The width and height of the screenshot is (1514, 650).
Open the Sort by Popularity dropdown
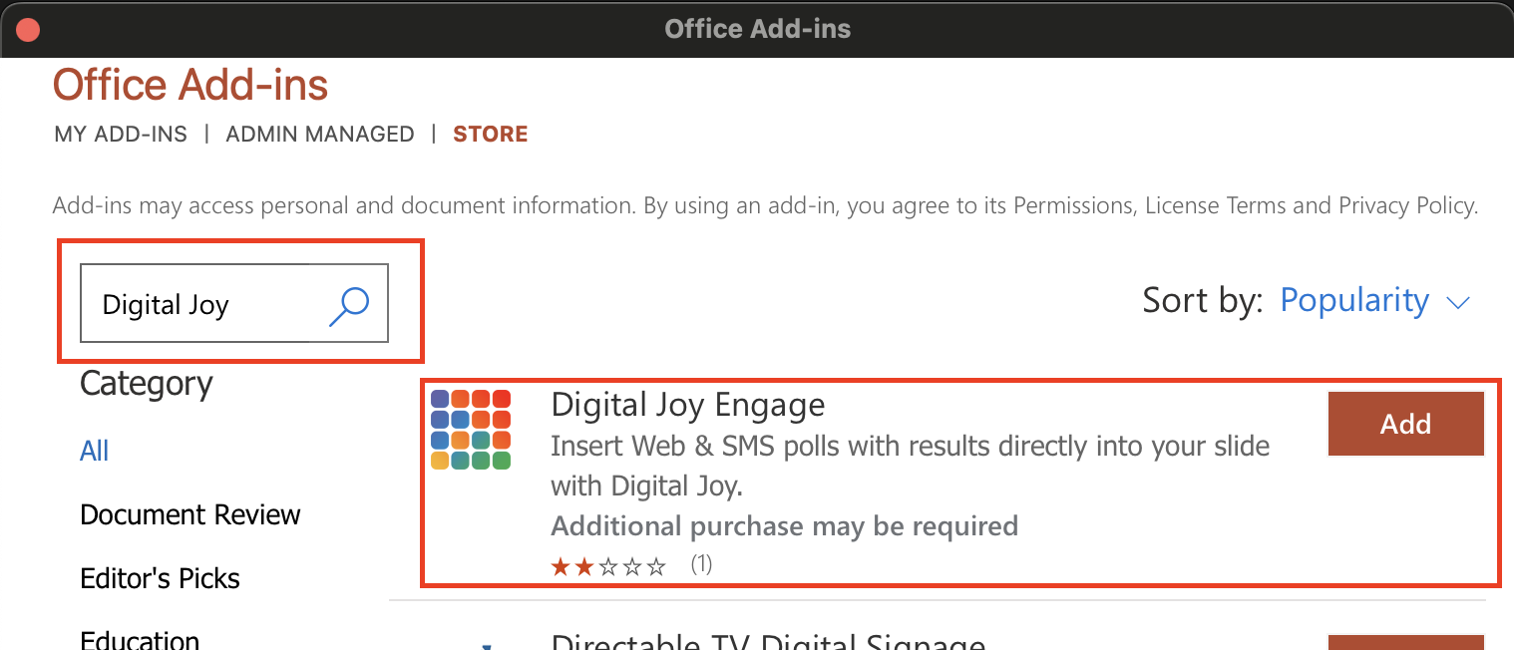[x=1375, y=301]
